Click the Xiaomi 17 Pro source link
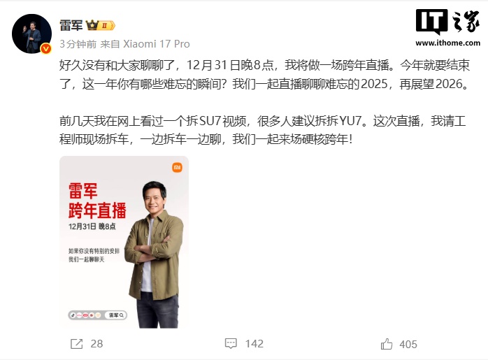The height and width of the screenshot is (360, 488). pos(157,44)
